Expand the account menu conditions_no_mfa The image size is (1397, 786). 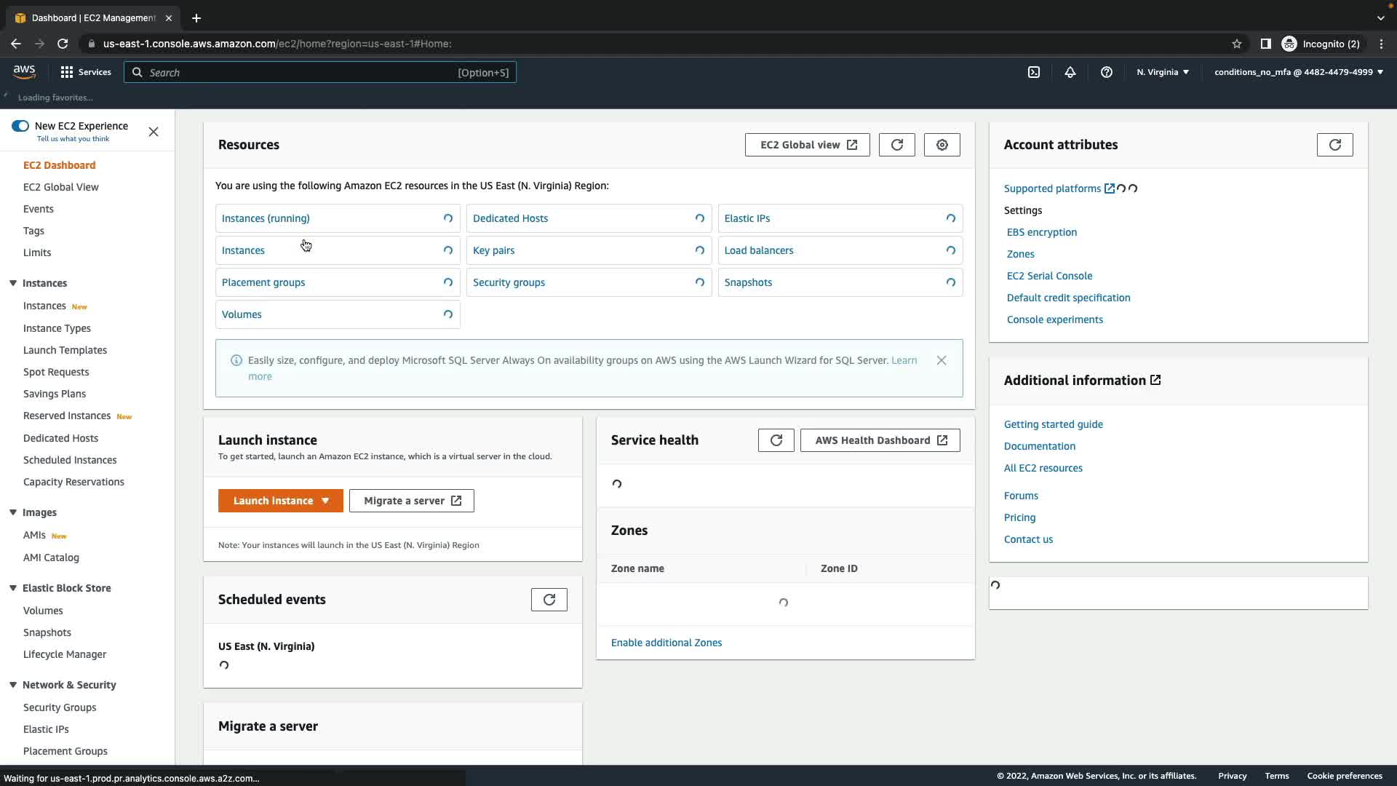1298,72
